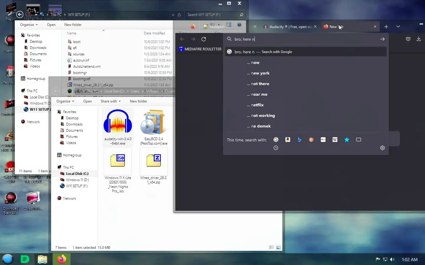Open the Start orb on the taskbar
Screen dimensions: 425x265
pos(8,259)
